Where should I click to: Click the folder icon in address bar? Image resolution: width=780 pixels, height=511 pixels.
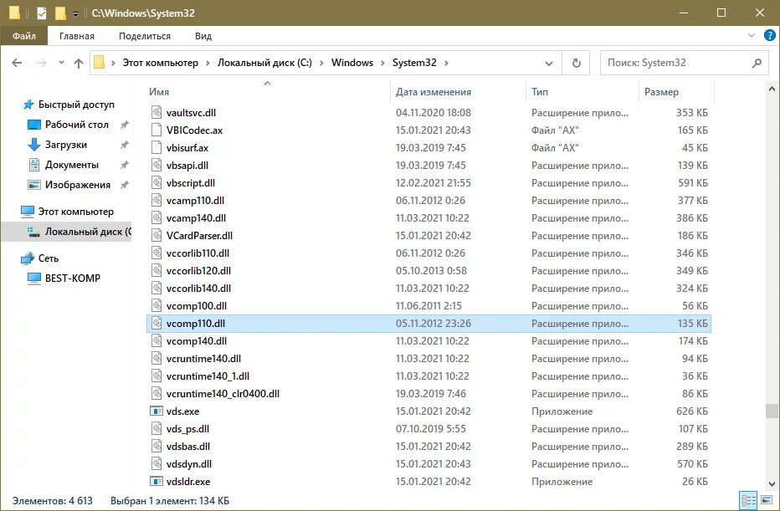pyautogui.click(x=100, y=63)
